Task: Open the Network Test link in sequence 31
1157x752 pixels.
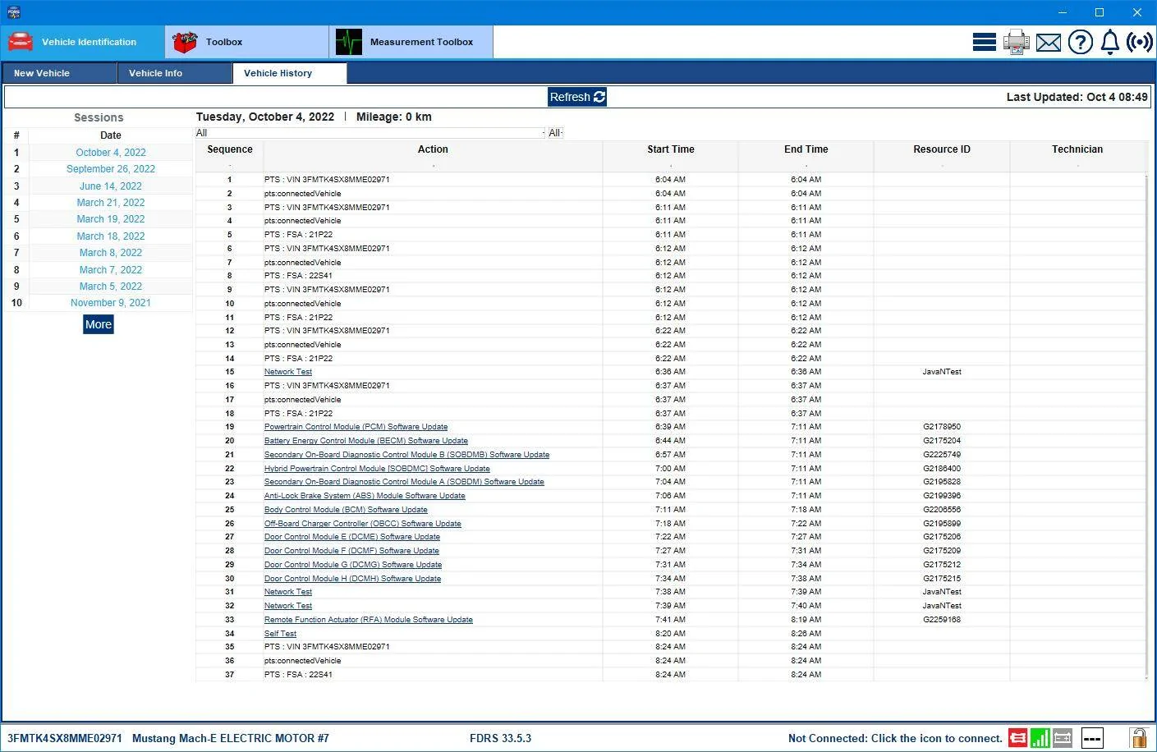Action: click(x=288, y=592)
